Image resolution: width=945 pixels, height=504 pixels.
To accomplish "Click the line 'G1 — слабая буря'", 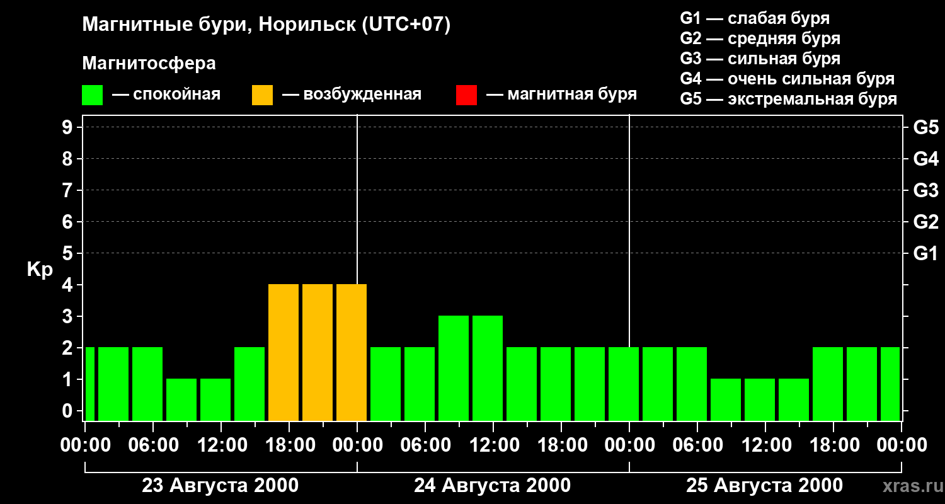I will pos(755,18).
